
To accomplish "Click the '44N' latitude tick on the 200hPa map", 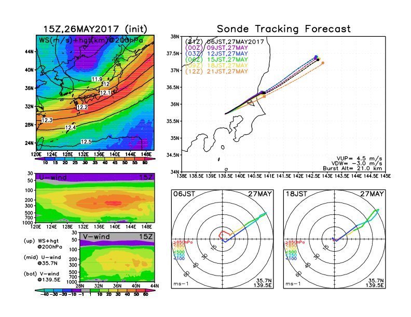I will point(29,51).
